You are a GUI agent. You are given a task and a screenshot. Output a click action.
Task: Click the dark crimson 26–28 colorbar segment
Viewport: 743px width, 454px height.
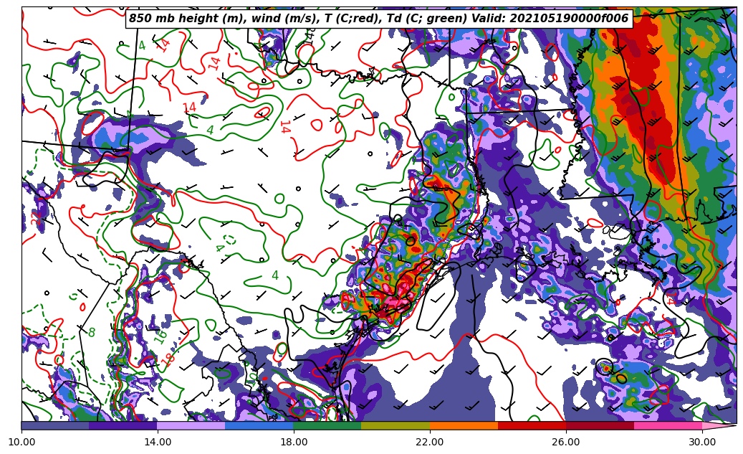click(x=600, y=425)
